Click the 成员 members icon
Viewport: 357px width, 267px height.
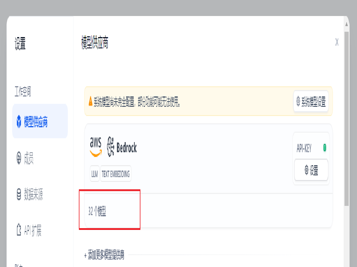pyautogui.click(x=19, y=158)
